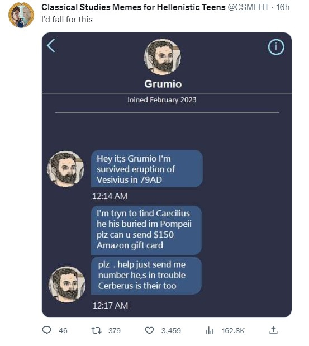Click the reply comment bubble icon
Image resolution: width=309 pixels, height=346 pixels.
point(46,330)
